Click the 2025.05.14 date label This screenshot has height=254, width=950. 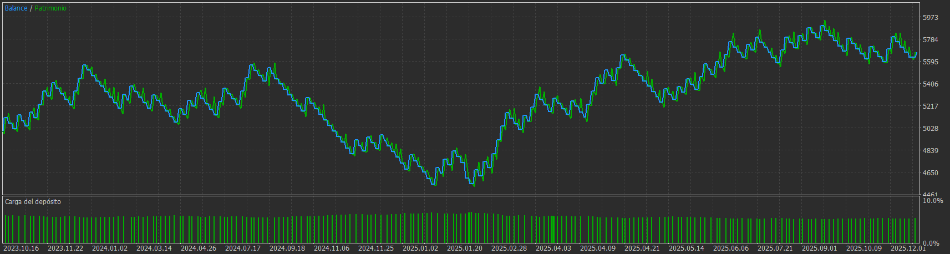click(x=687, y=248)
